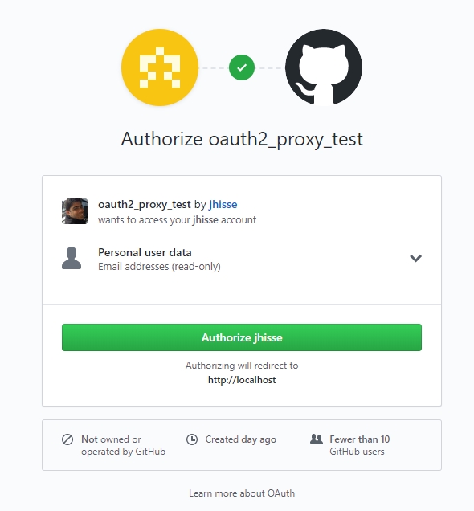Click the Not owned by GitHub icon
This screenshot has height=511, width=474.
point(67,439)
